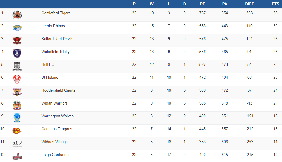The height and width of the screenshot is (162, 282).
Task: Sort by the DIFF column header
Action: coord(249,4)
